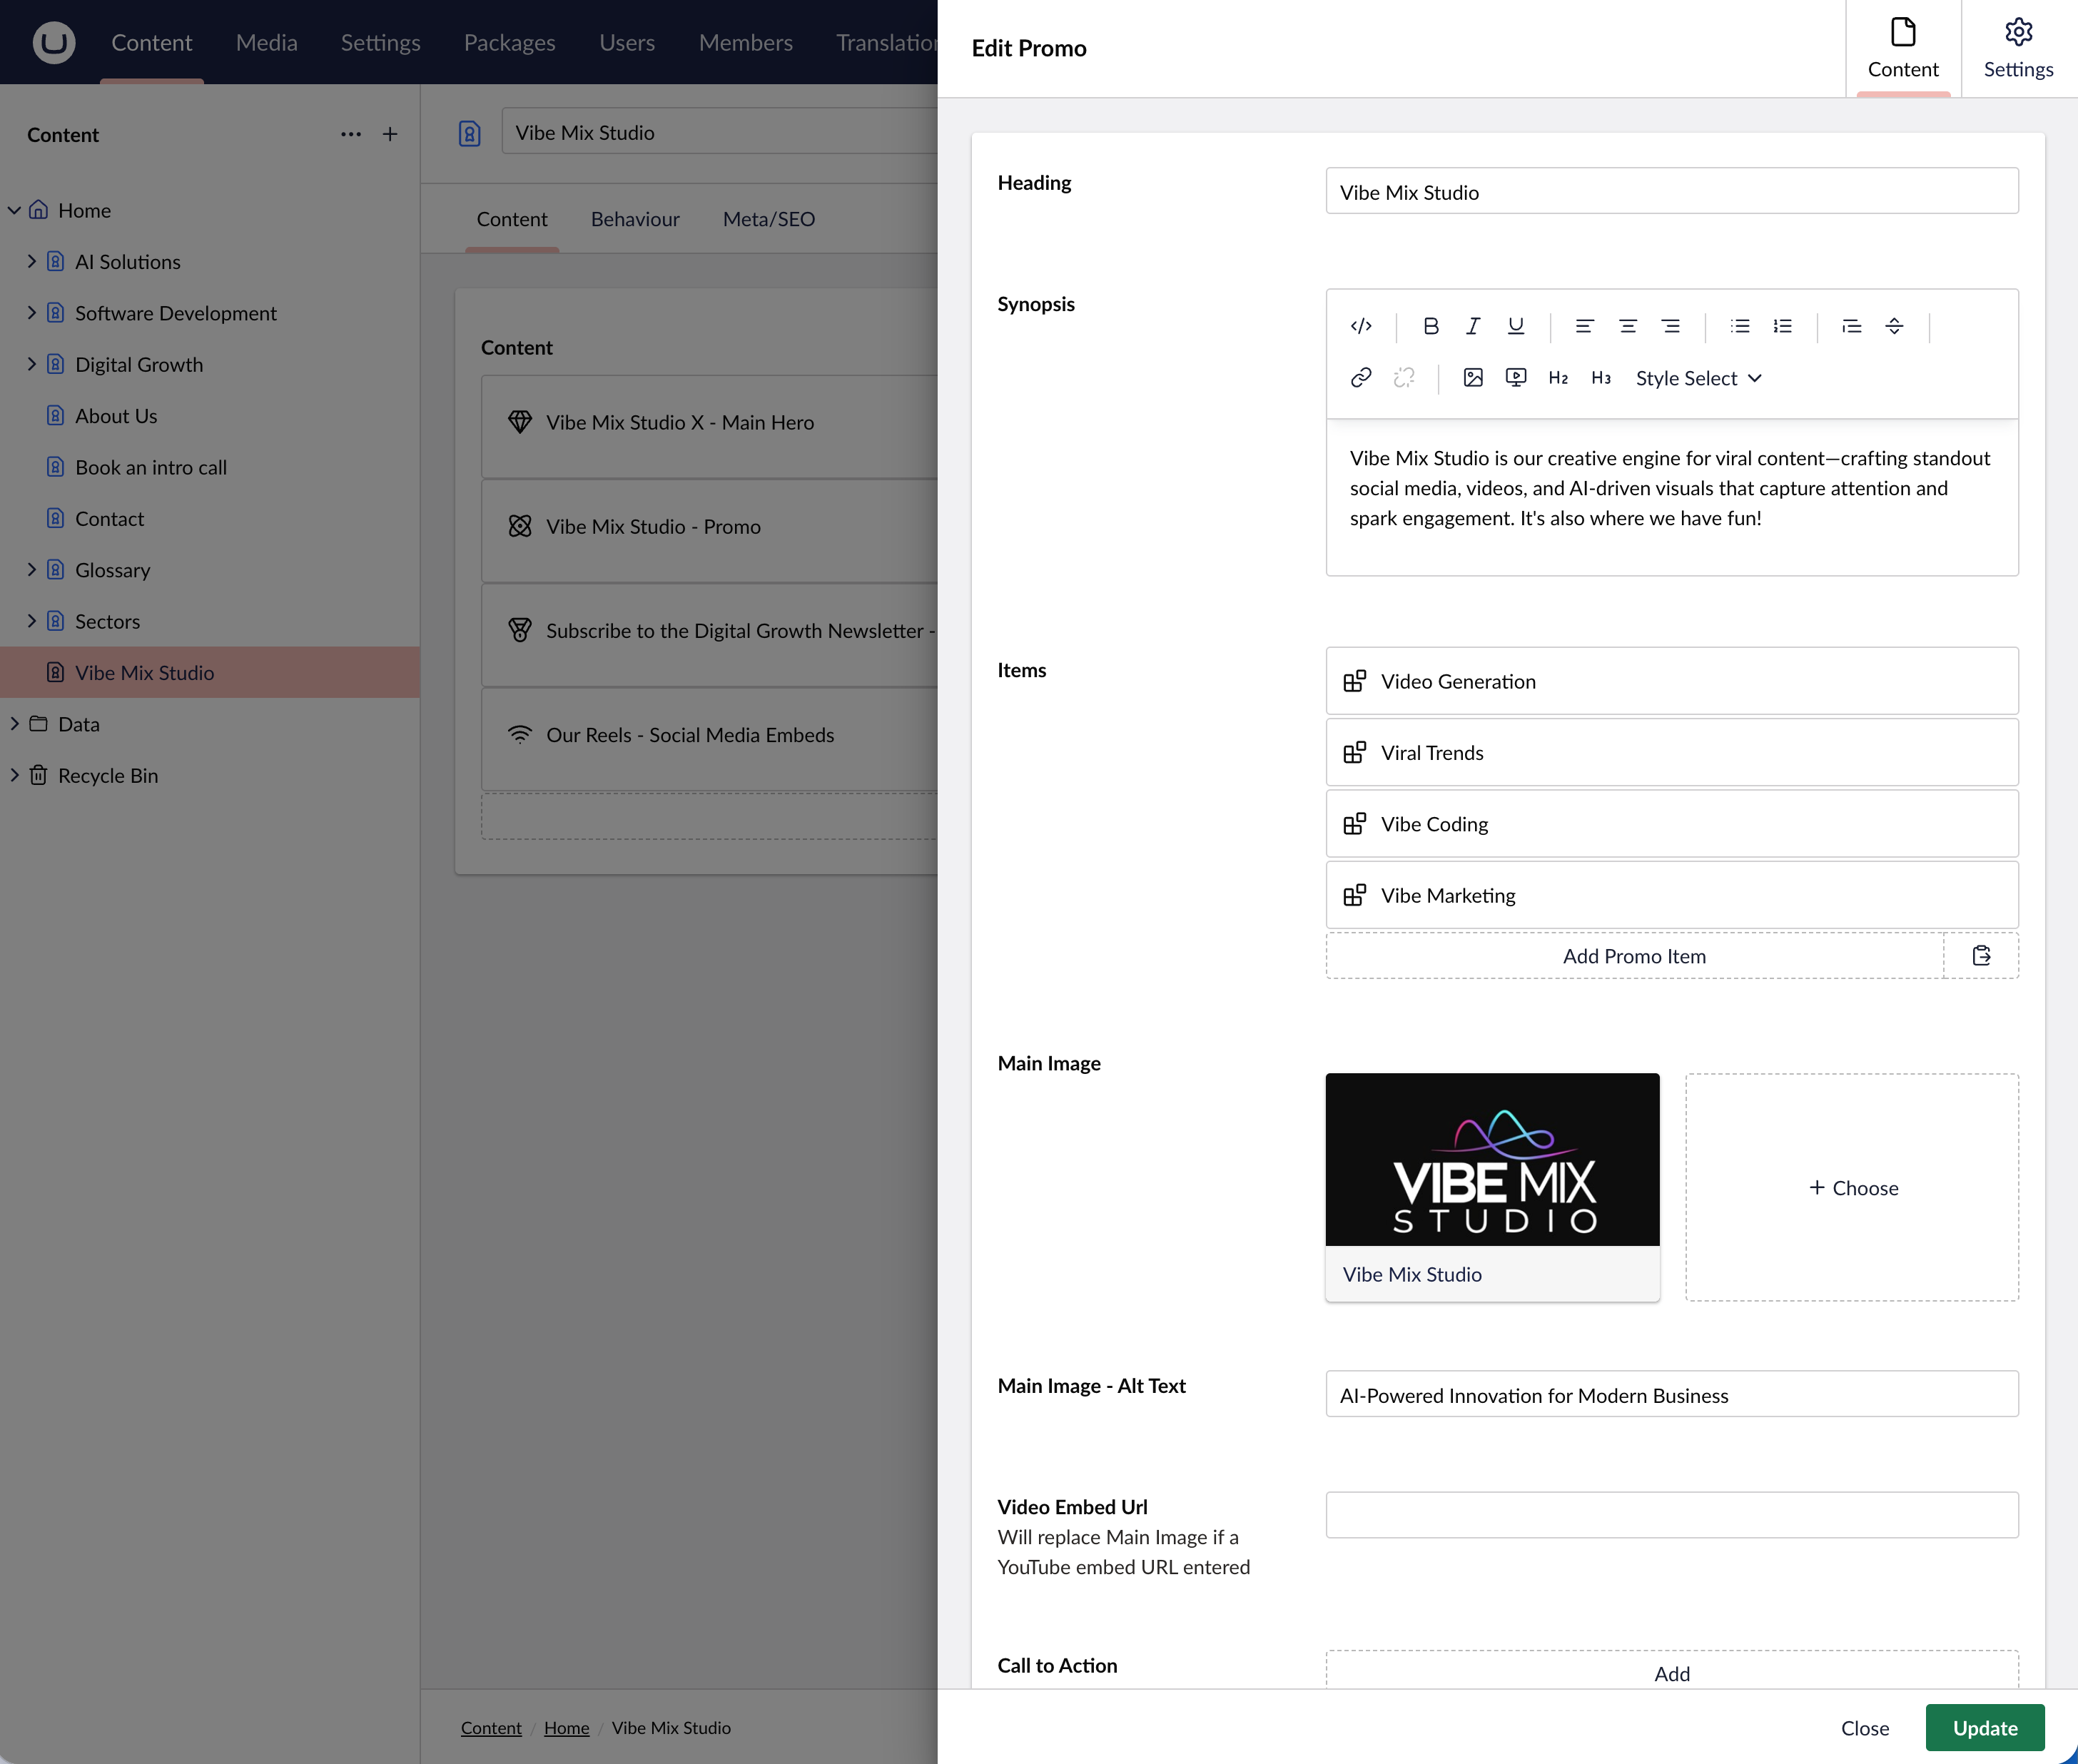Toggle underline formatting in the editor

click(1516, 326)
